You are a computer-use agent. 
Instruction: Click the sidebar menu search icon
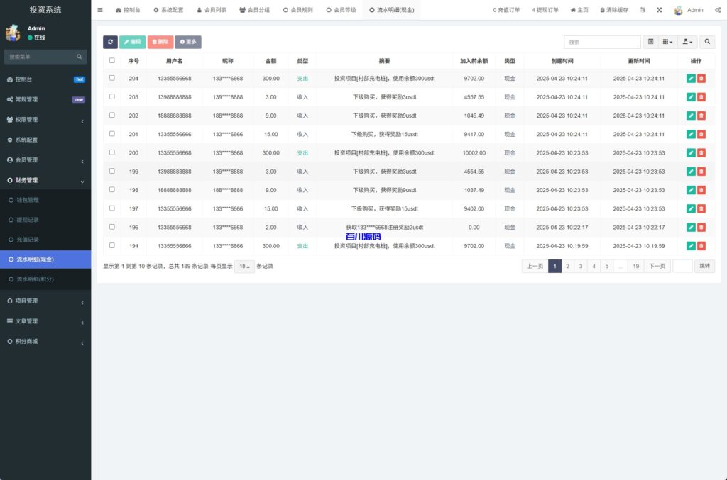80,57
